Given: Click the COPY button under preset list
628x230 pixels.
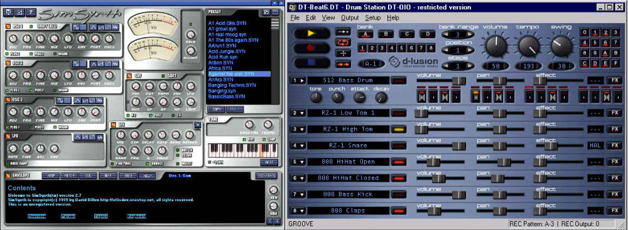Looking at the screenshot, I should point(216,109).
